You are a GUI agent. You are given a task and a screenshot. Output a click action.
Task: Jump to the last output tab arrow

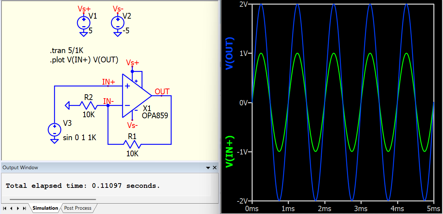click(24, 208)
